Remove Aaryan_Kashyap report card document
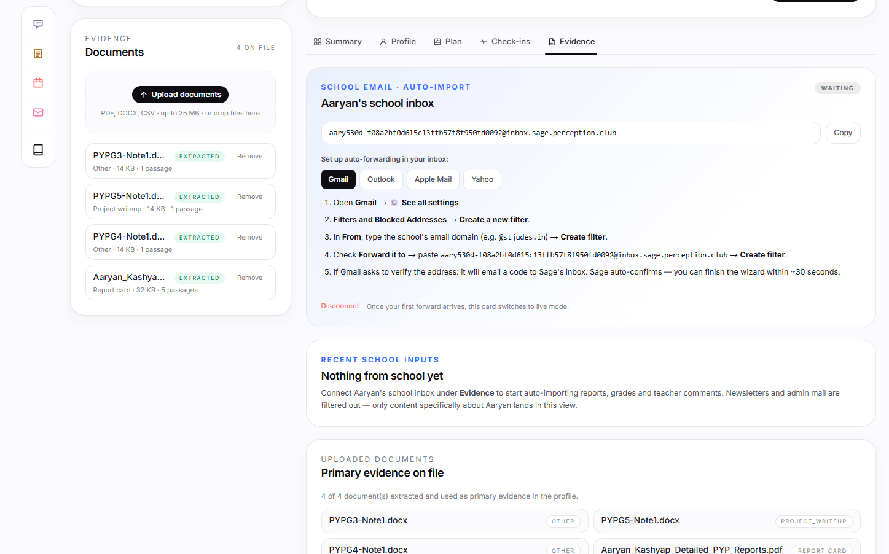This screenshot has width=889, height=554. (x=249, y=278)
